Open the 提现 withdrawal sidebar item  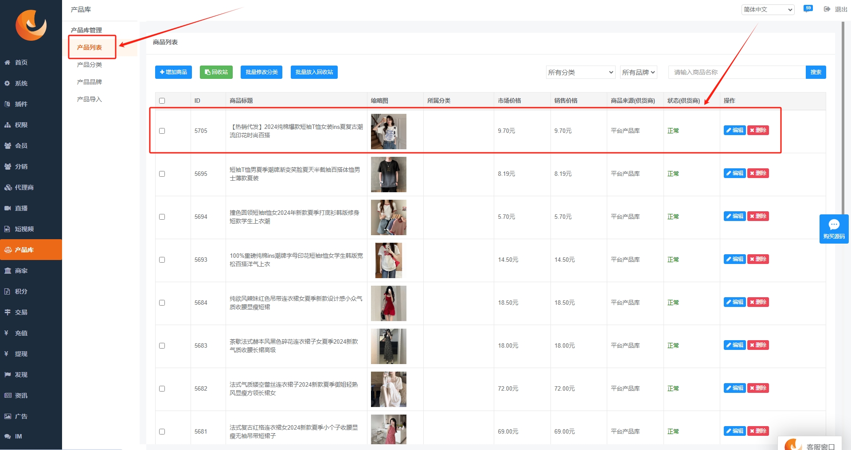click(x=31, y=354)
